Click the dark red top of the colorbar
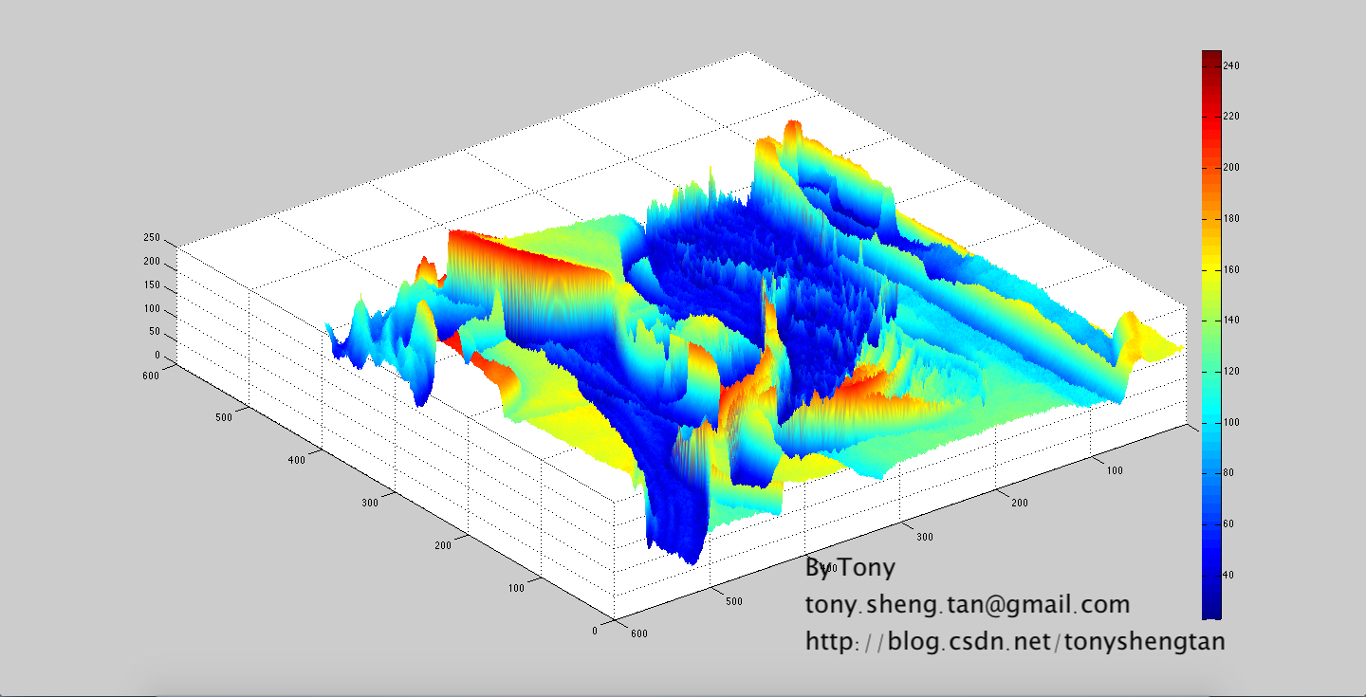Image resolution: width=1366 pixels, height=697 pixels. [x=1211, y=57]
